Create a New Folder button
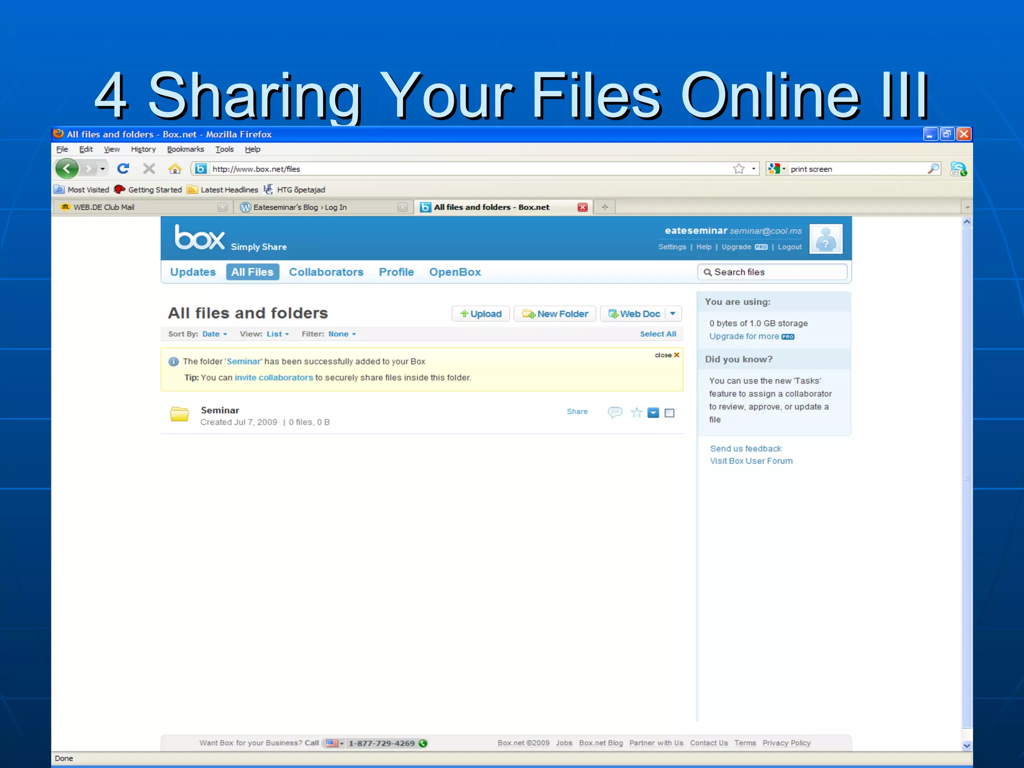The width and height of the screenshot is (1024, 768). (555, 313)
